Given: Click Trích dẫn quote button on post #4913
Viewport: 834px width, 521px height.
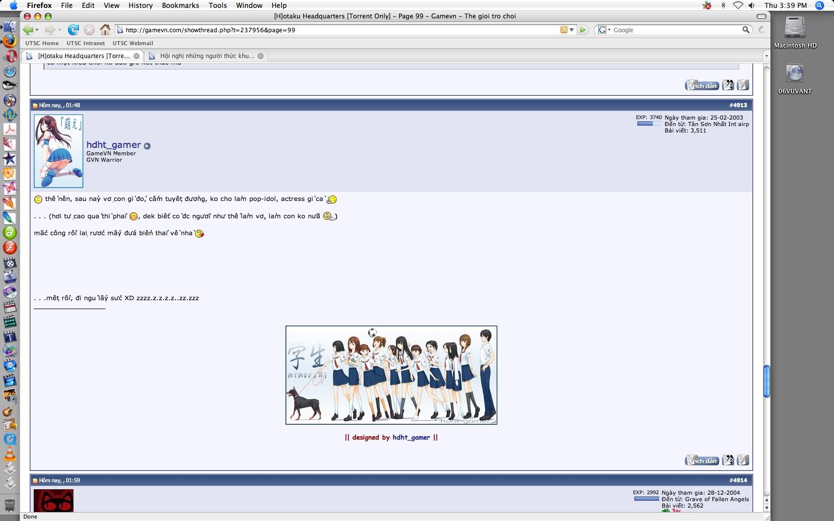Looking at the screenshot, I should [702, 460].
